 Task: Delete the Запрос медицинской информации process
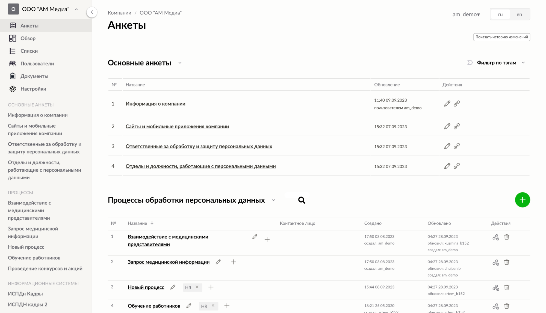click(506, 262)
